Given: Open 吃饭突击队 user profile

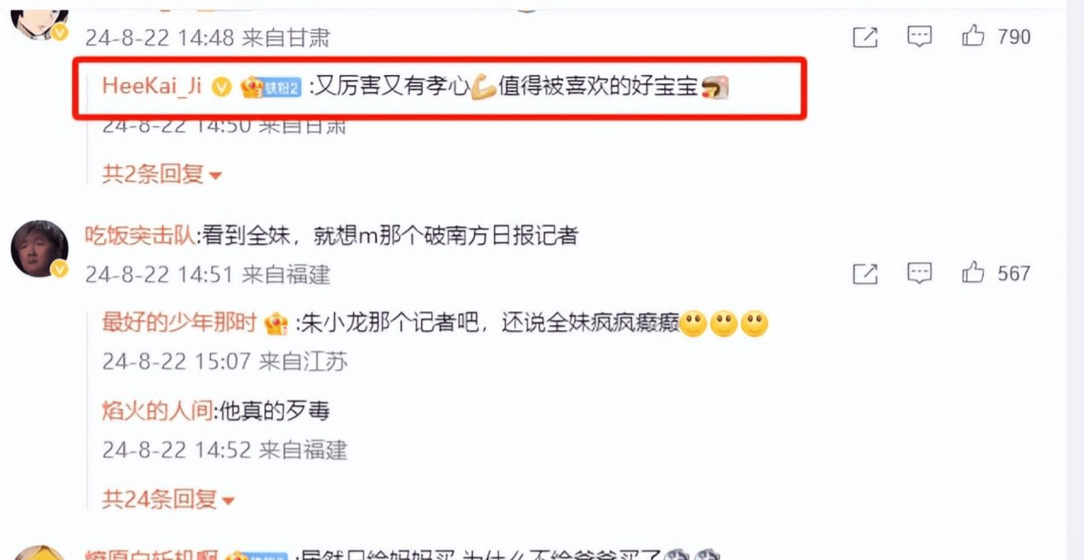Looking at the screenshot, I should tap(140, 236).
